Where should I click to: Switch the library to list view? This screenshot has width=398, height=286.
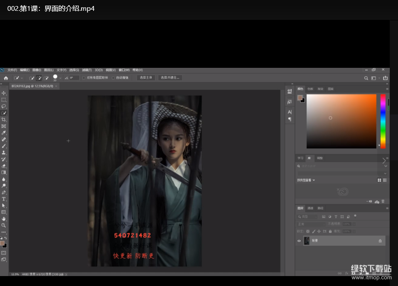(x=385, y=180)
